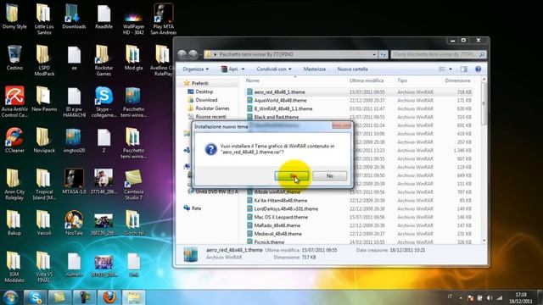
Task: Sort files by the Tipo column
Action: [x=402, y=80]
